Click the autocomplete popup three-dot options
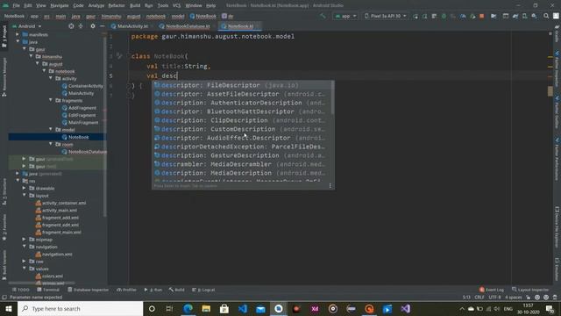The height and width of the screenshot is (316, 561). 330,185
